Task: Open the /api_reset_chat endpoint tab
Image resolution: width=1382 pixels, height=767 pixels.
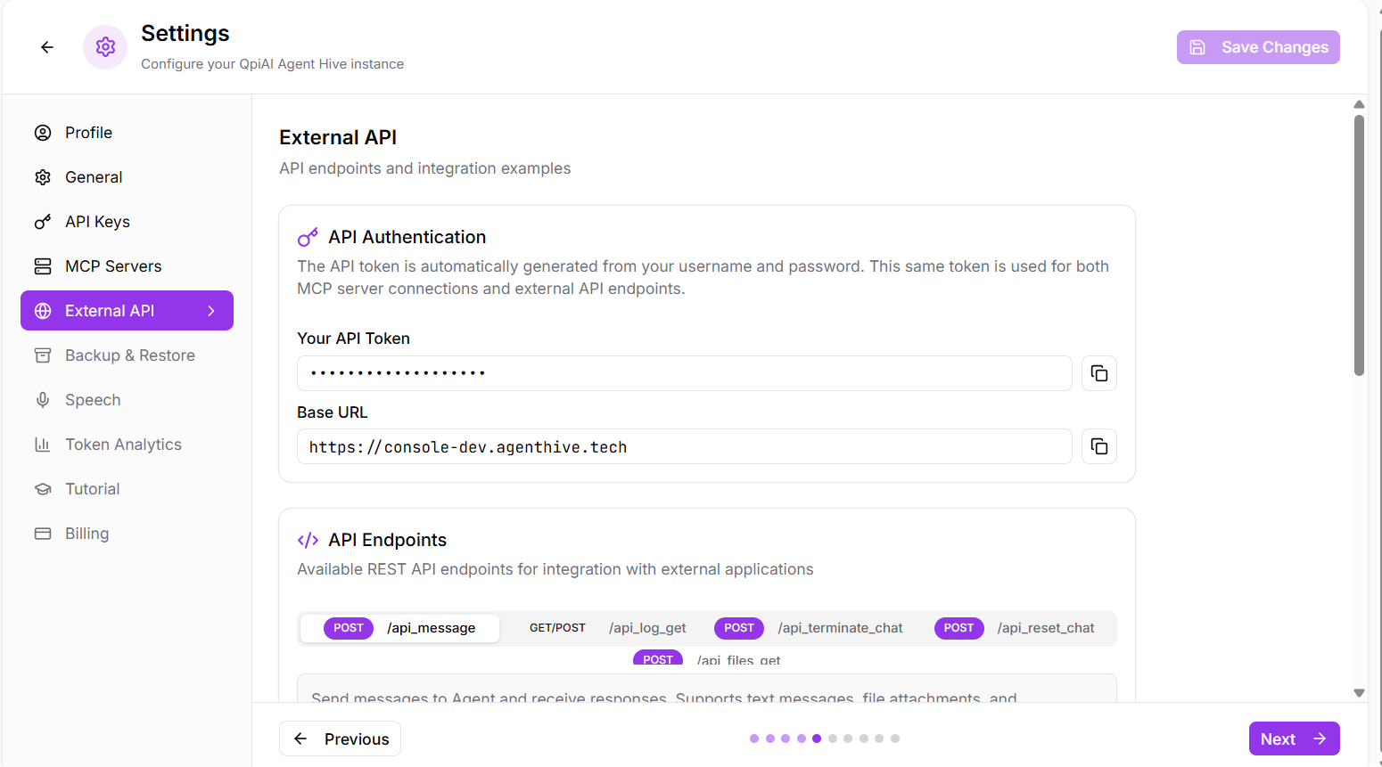Action: coord(1015,628)
